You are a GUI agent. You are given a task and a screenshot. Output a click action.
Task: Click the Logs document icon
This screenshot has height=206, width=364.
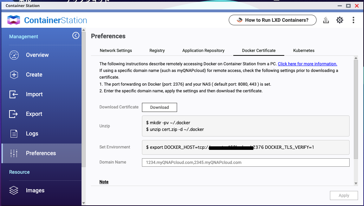pyautogui.click(x=14, y=134)
